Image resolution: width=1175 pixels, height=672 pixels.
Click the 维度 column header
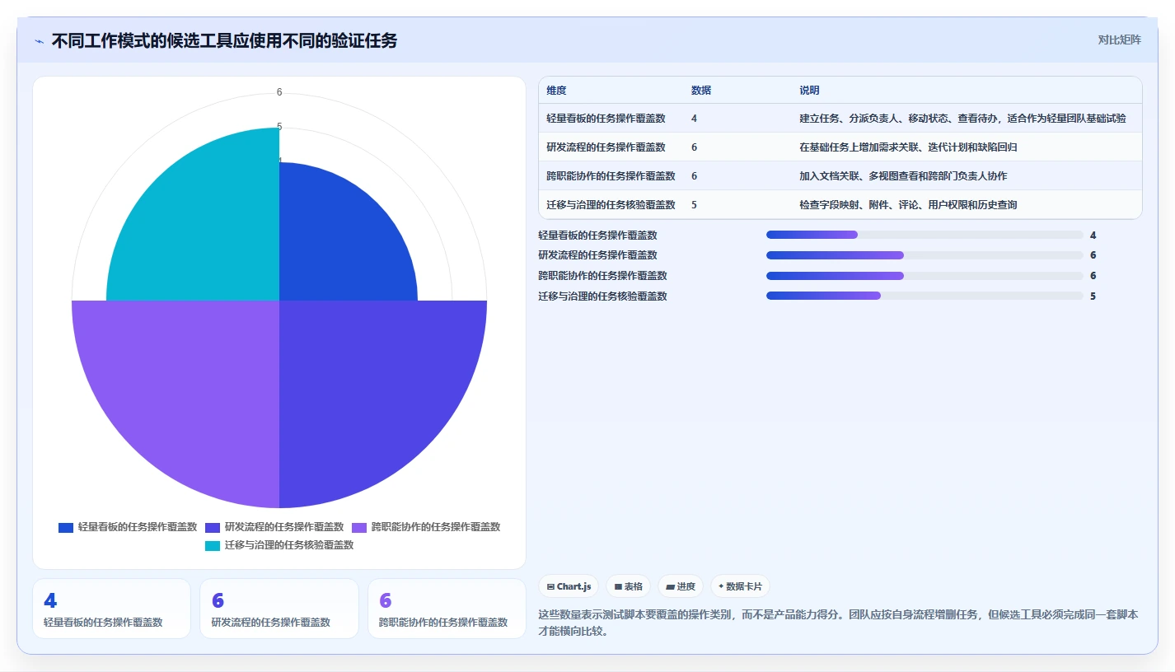[556, 91]
